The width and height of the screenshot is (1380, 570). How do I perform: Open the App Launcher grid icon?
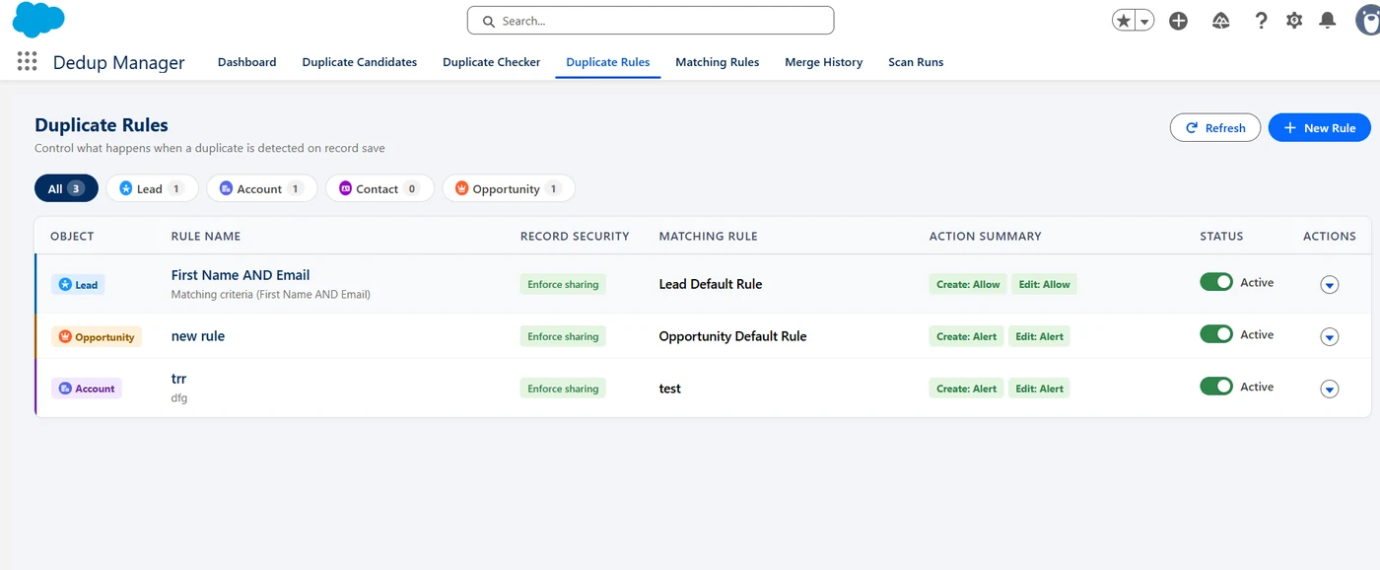[28, 61]
